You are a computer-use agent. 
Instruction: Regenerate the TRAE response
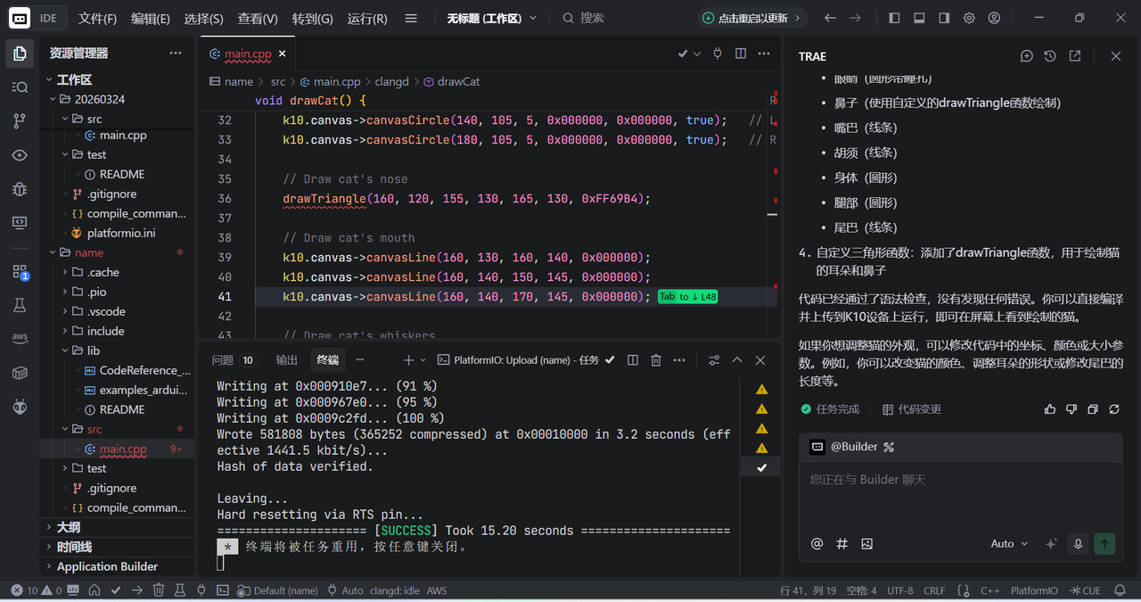click(x=1114, y=408)
